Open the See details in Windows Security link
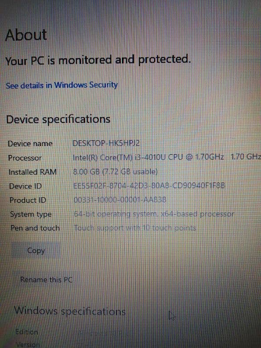 (x=62, y=85)
